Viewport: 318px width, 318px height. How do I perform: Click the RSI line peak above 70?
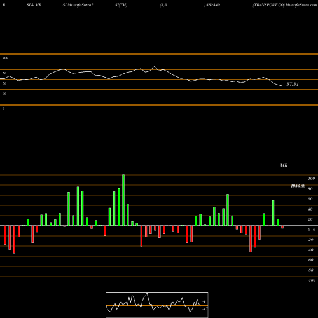click(155, 67)
